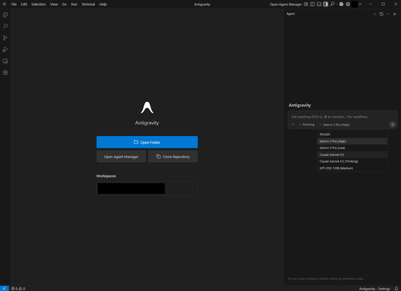Open the settings gear in title bar

point(348,4)
